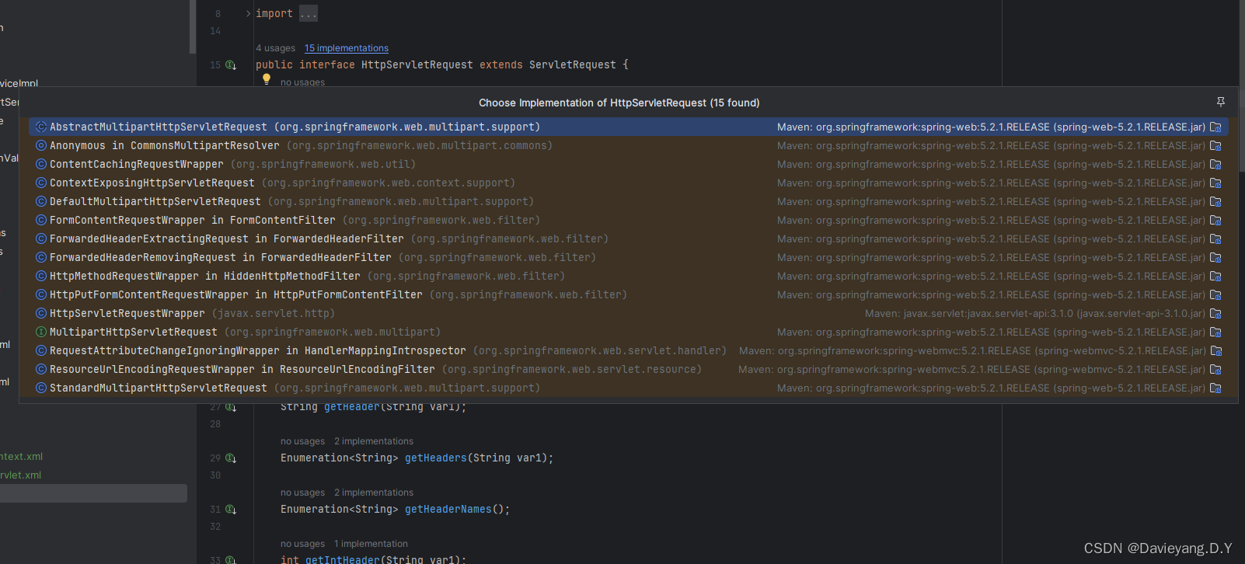Select StandardMultipartHttpServletRequest implementation

629,388
